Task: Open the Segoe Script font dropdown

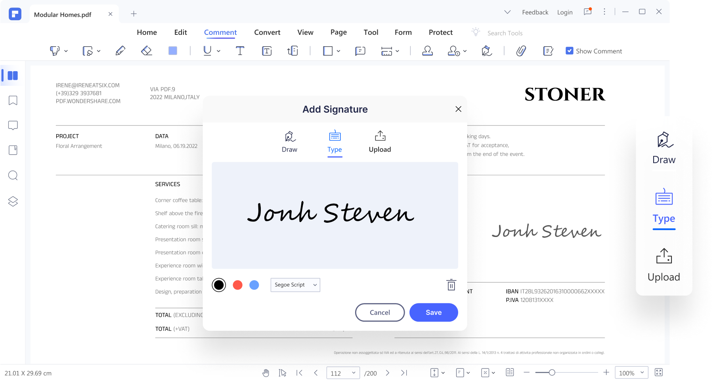Action: (x=295, y=285)
